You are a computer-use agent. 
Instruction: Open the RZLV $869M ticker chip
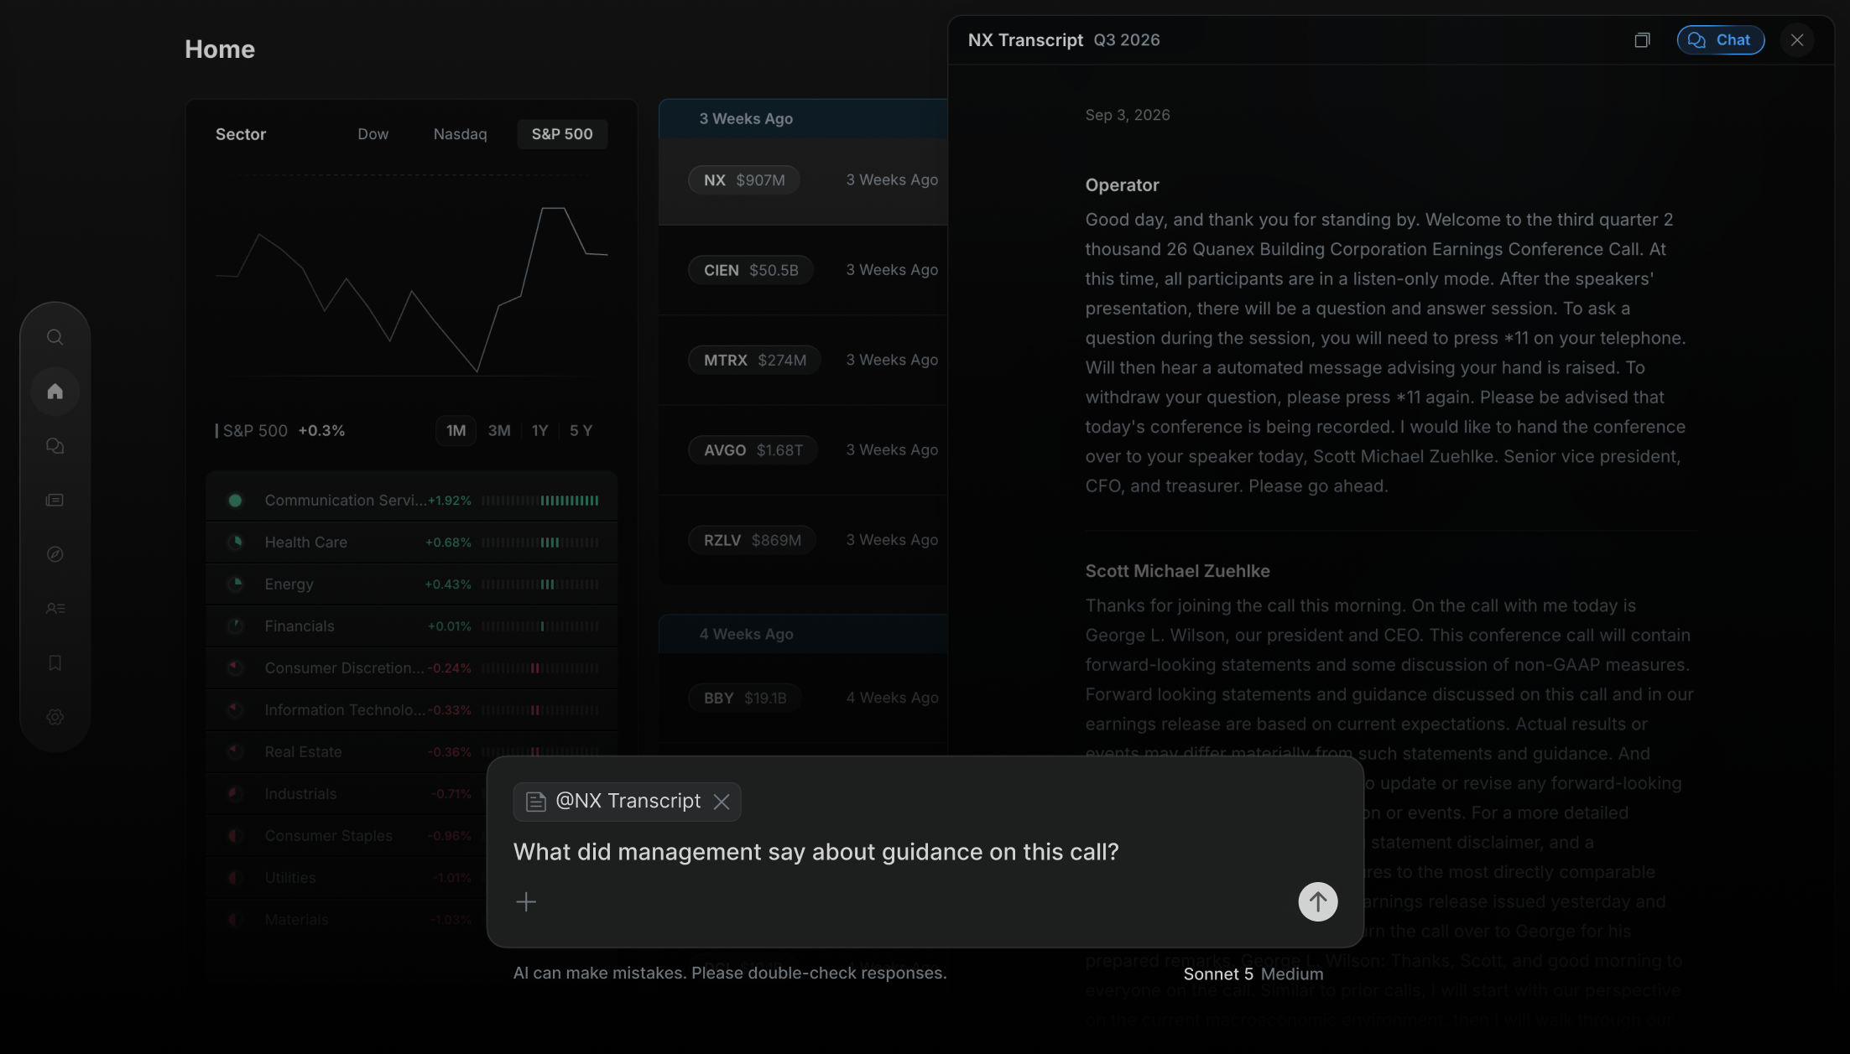tap(752, 540)
